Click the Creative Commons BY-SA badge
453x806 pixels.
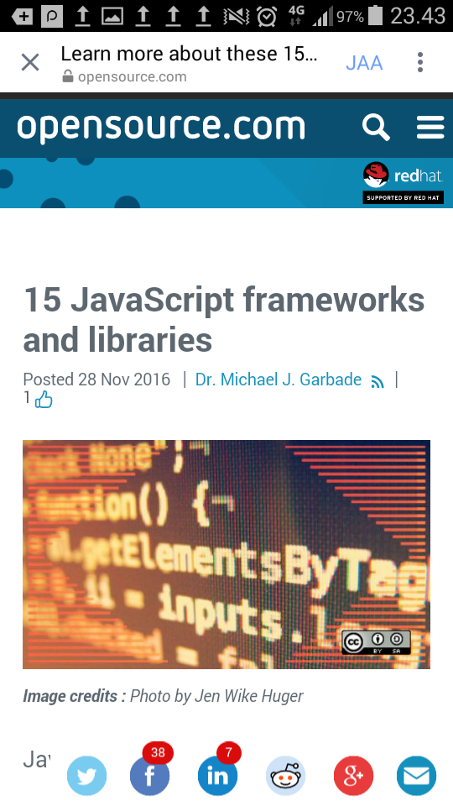(x=376, y=642)
